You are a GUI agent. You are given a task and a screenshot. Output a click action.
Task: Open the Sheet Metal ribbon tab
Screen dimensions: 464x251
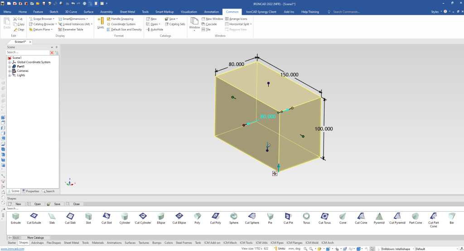point(127,11)
